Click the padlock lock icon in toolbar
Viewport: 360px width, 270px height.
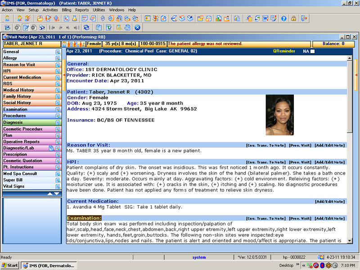293,18
